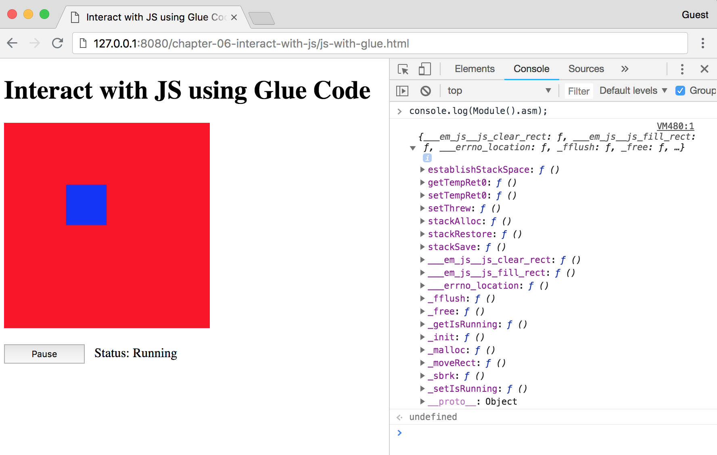This screenshot has height=455, width=717.
Task: Toggle the Group similar checkbox
Action: (x=680, y=91)
